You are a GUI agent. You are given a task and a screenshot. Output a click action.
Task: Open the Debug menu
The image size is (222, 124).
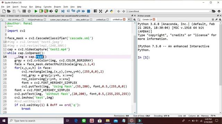(38, 7)
